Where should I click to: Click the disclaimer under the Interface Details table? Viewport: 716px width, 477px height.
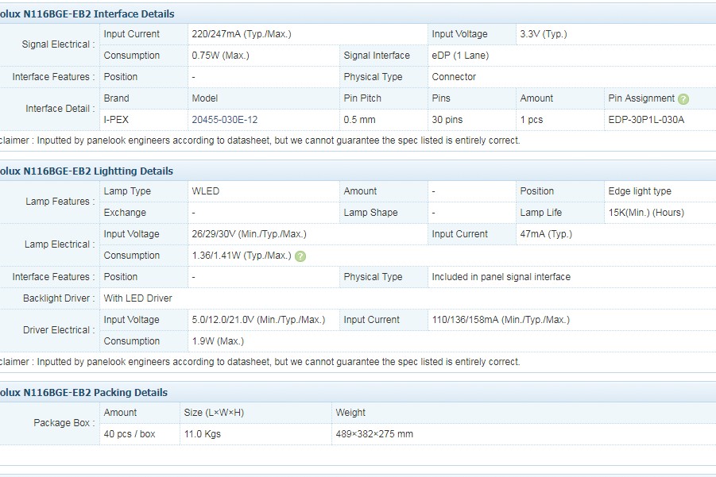(x=260, y=140)
